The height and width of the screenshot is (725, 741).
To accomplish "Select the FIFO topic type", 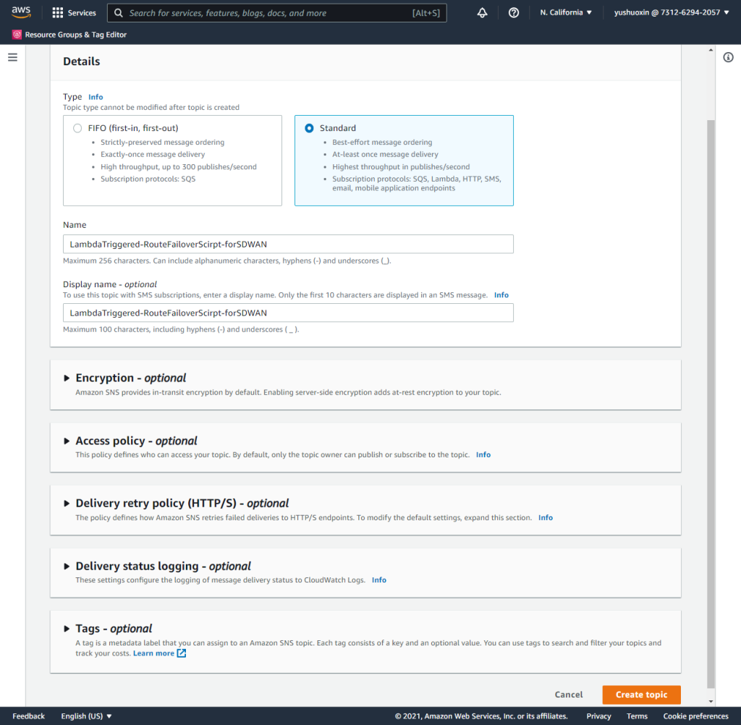I will [77, 128].
